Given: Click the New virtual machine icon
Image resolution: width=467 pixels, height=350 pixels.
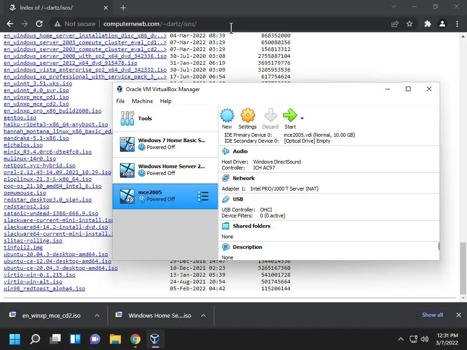Looking at the screenshot, I should click(227, 115).
